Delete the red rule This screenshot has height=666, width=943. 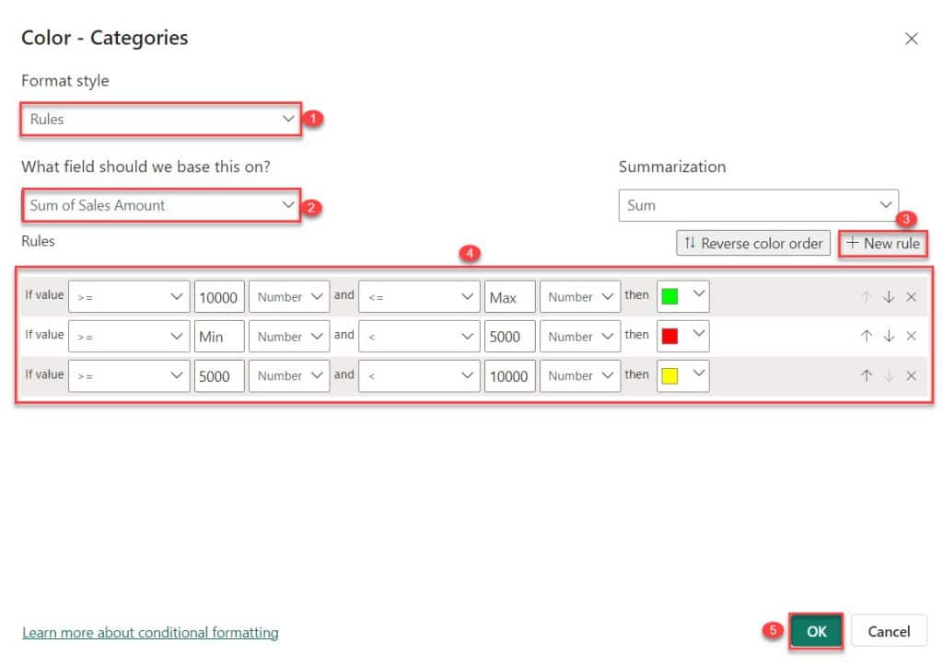coord(911,337)
